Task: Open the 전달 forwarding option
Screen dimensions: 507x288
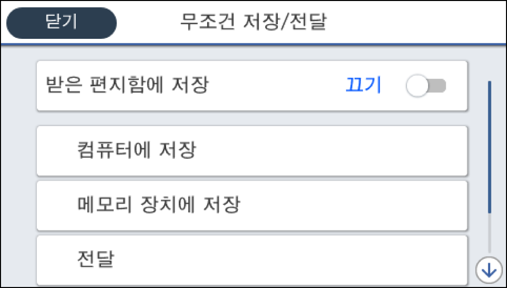Action: 251,259
